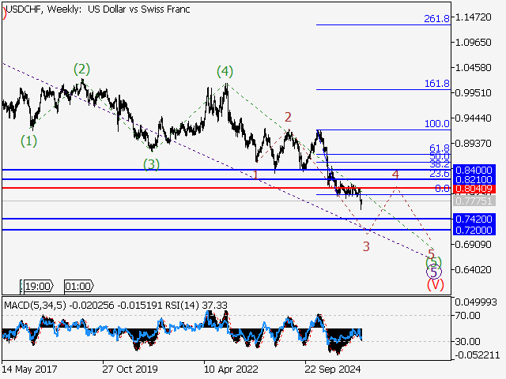Click the 19:00 time marker icon

pos(37,286)
